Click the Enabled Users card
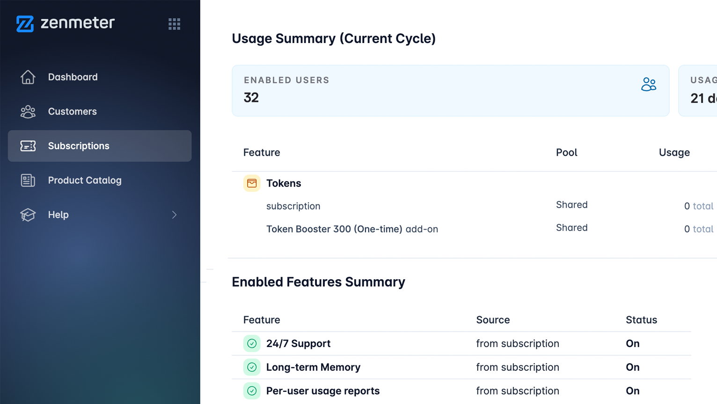The image size is (717, 404). click(451, 91)
